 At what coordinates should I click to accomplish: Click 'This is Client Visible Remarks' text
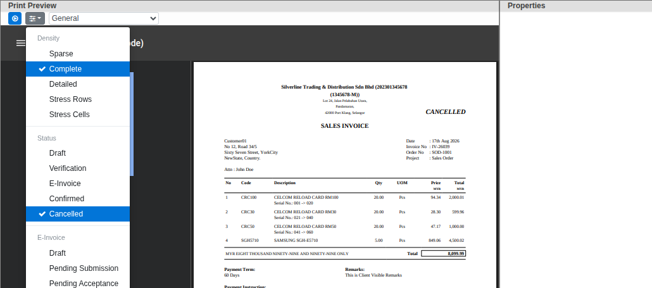point(373,275)
